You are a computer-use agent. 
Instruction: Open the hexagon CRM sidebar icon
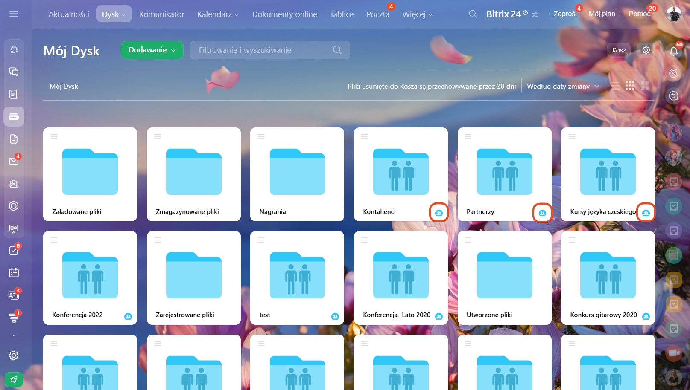tap(14, 206)
